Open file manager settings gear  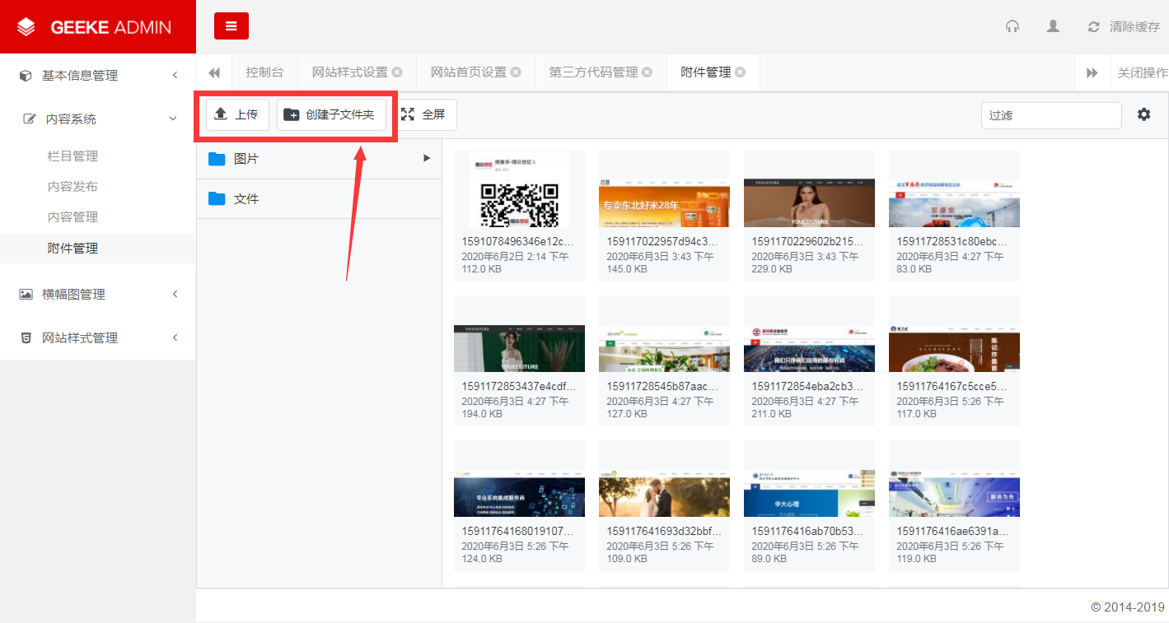click(x=1143, y=114)
